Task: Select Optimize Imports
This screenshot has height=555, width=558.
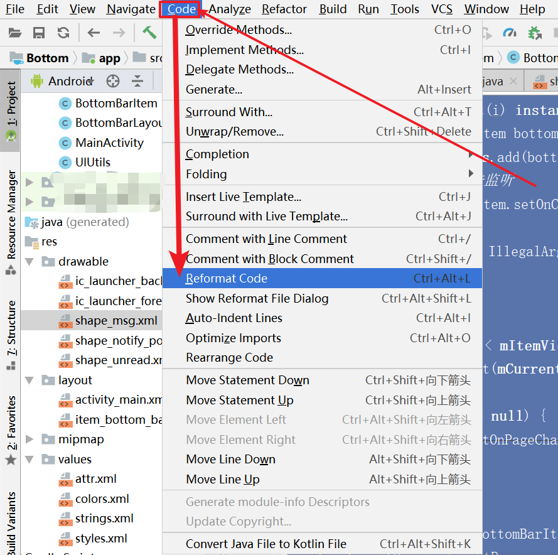Action: coord(323,338)
